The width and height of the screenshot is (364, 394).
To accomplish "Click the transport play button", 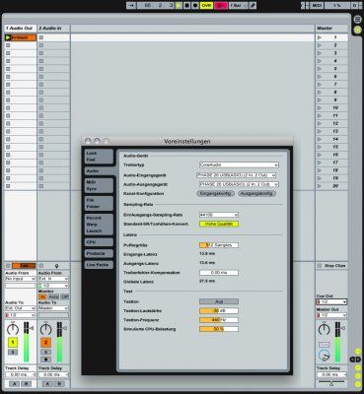I will [179, 6].
